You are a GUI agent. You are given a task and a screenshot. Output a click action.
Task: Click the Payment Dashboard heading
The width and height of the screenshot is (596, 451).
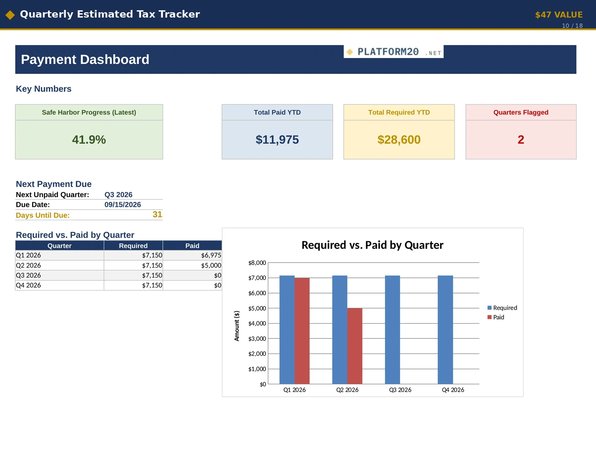coord(85,60)
